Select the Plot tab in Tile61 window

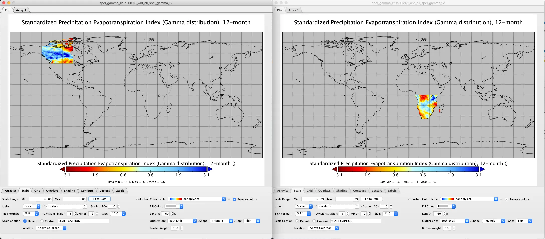point(280,10)
